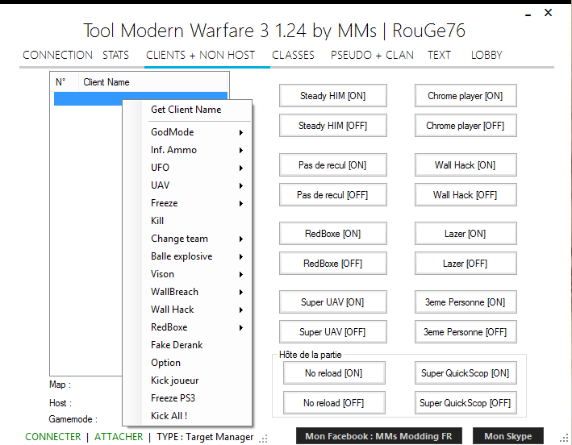The height and width of the screenshot is (445, 572).
Task: Disable Super UAV [OFF]
Action: (332, 332)
